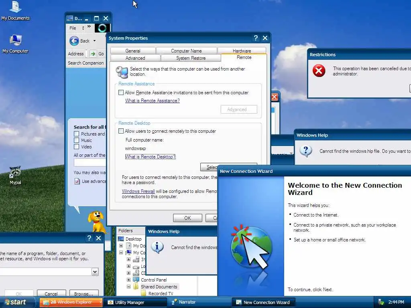Click the Back arrow icon in Explorer
The width and height of the screenshot is (411, 308).
coord(74,41)
